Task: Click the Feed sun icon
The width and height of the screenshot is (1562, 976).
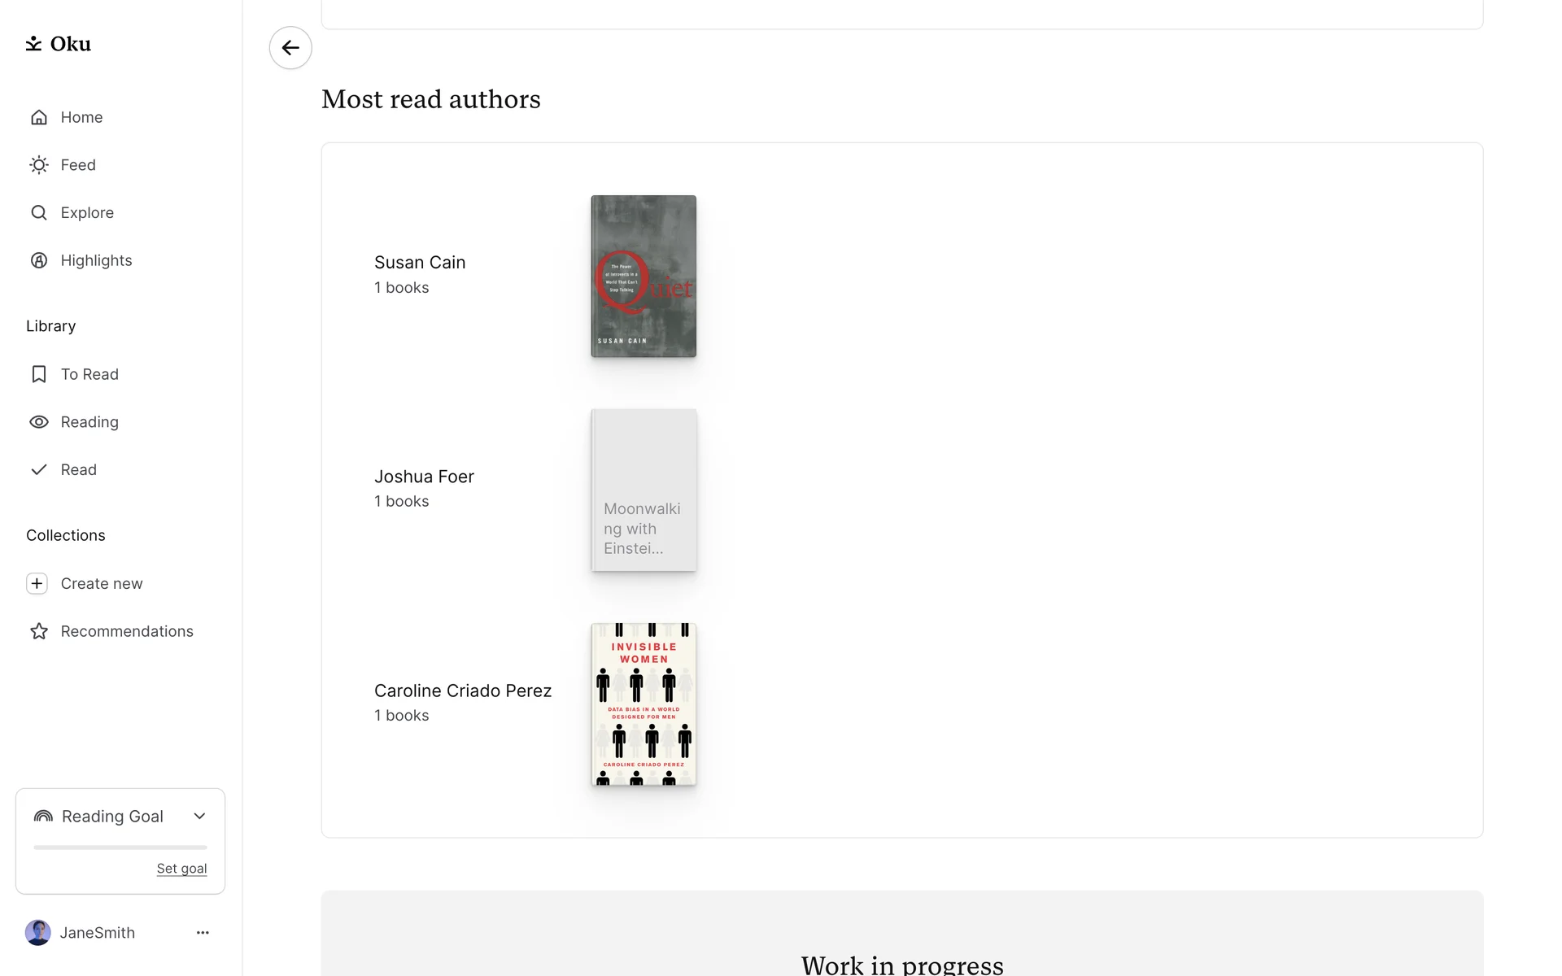Action: 39,165
